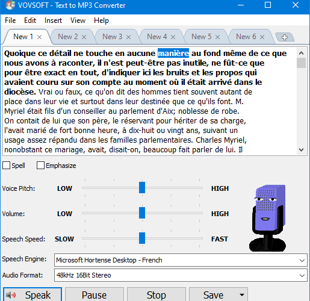Enable the Emphasize checkbox
The width and height of the screenshot is (310, 301).
pyautogui.click(x=40, y=166)
